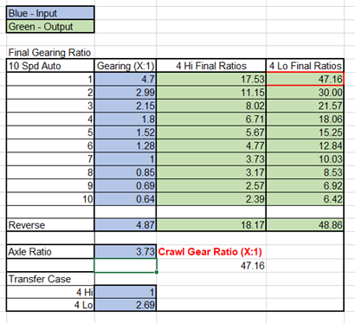The height and width of the screenshot is (323, 355).
Task: Select the Blue - Input legend cell
Action: pos(50,13)
